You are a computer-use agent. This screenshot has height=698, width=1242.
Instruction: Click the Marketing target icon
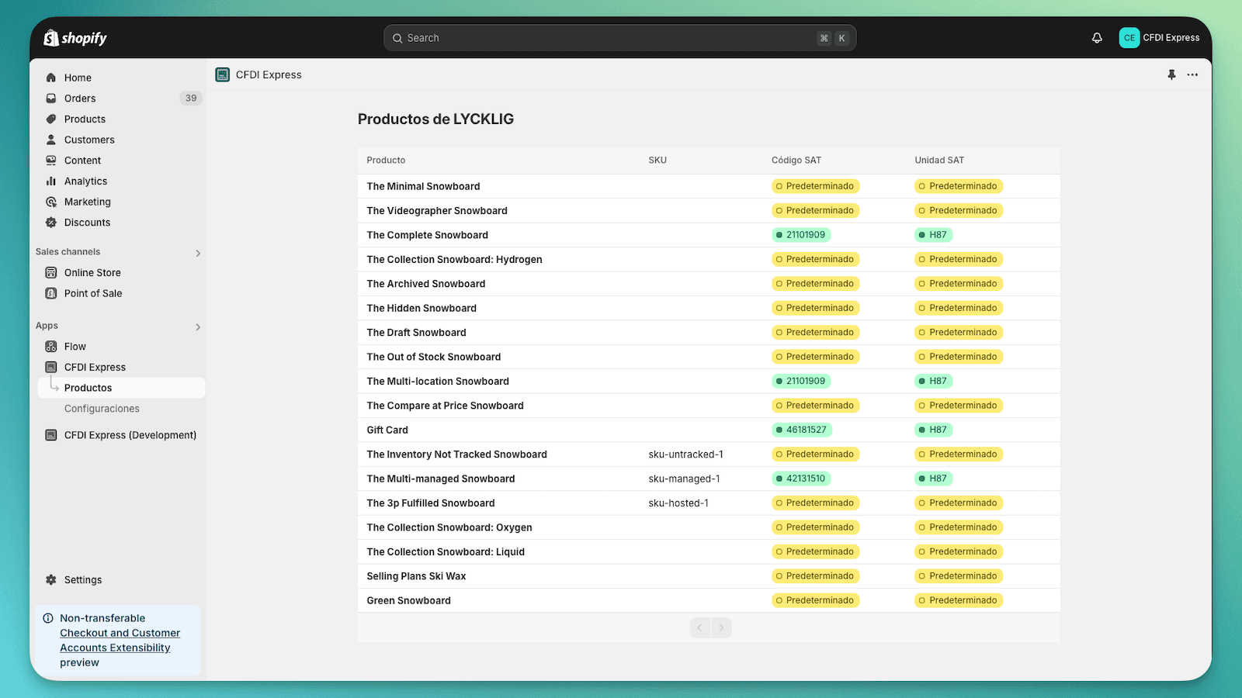[x=51, y=202]
